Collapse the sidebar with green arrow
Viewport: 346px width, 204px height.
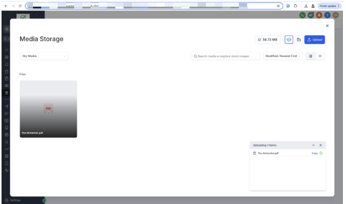(x=44, y=200)
